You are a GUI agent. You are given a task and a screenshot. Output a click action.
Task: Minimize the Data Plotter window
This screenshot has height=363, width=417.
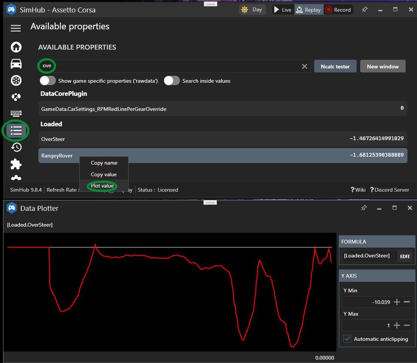(x=379, y=209)
